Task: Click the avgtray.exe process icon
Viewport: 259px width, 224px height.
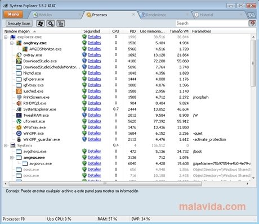Action: tap(19, 43)
